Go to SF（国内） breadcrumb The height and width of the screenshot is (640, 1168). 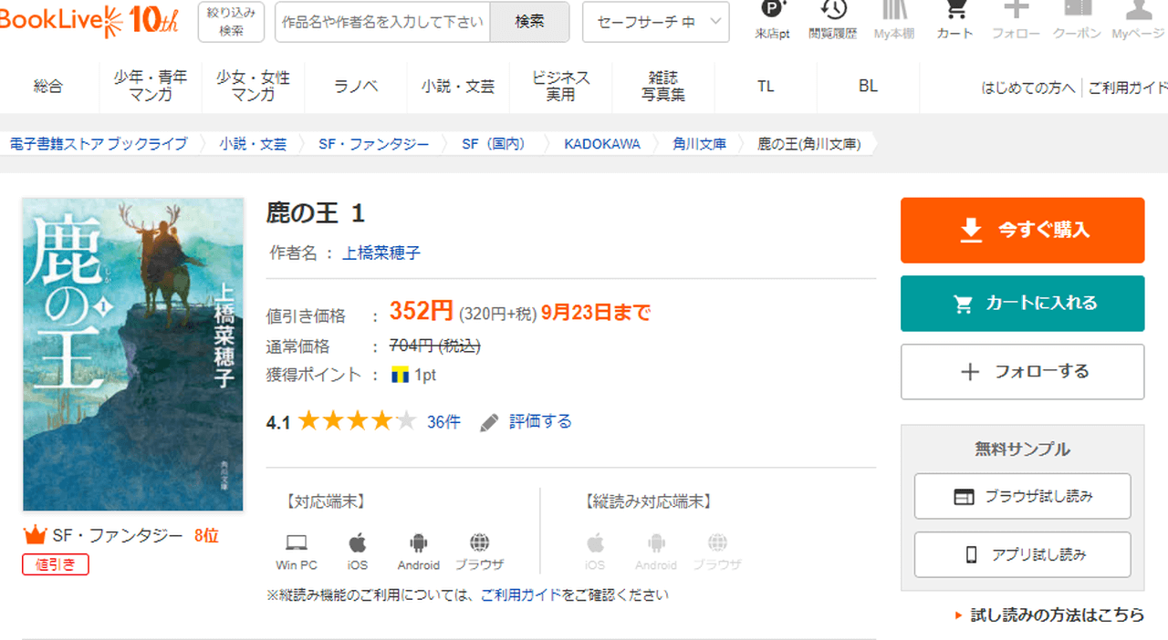tap(494, 144)
